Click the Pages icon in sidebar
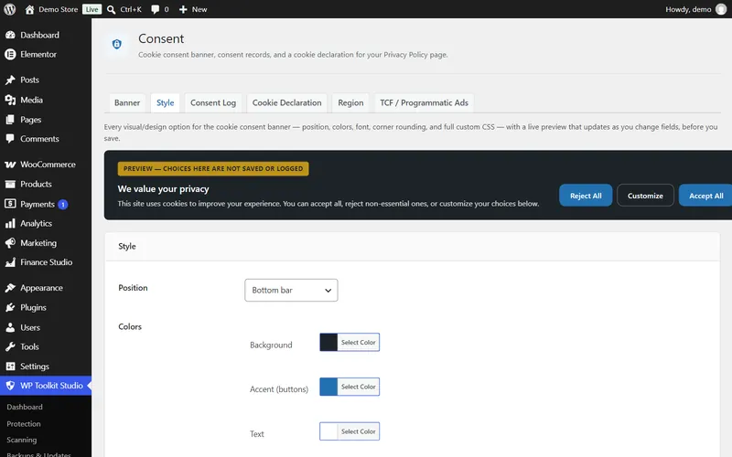 [x=10, y=120]
